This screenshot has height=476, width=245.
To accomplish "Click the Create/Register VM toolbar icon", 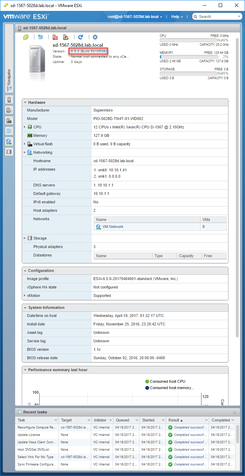I will pyautogui.click(x=41, y=37).
